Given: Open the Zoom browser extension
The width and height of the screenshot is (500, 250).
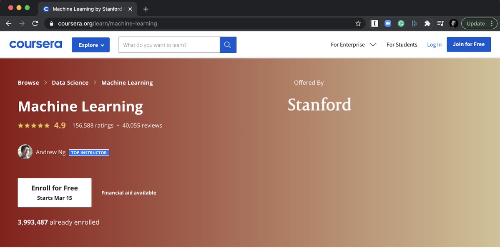Looking at the screenshot, I should click(387, 23).
